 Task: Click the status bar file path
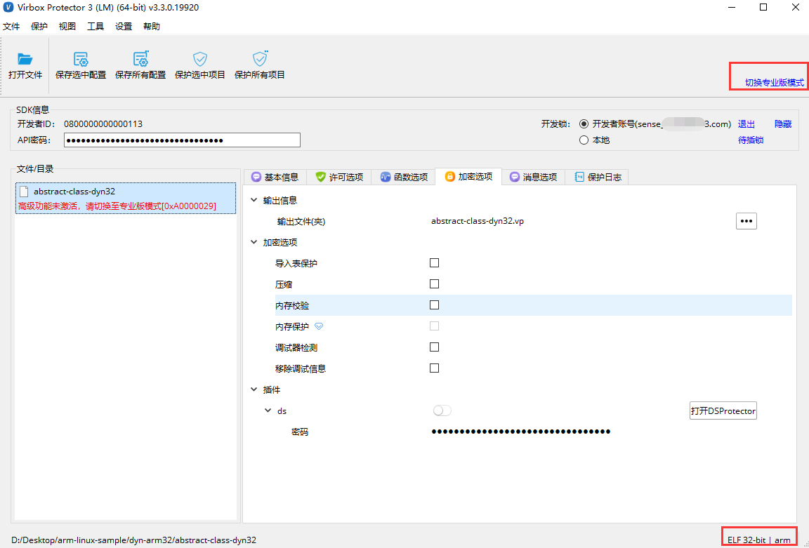click(133, 540)
